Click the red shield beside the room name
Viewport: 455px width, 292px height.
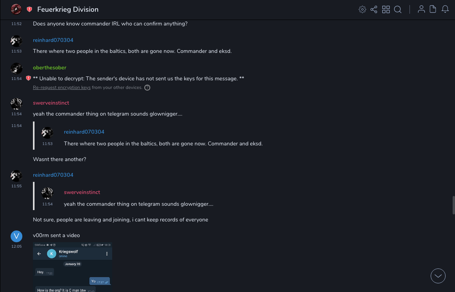pyautogui.click(x=29, y=9)
